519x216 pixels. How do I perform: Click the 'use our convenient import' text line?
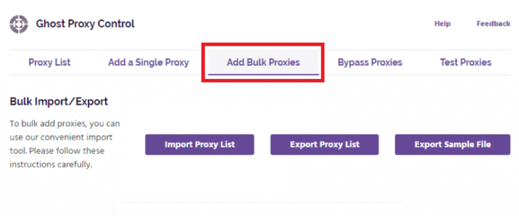pos(61,137)
